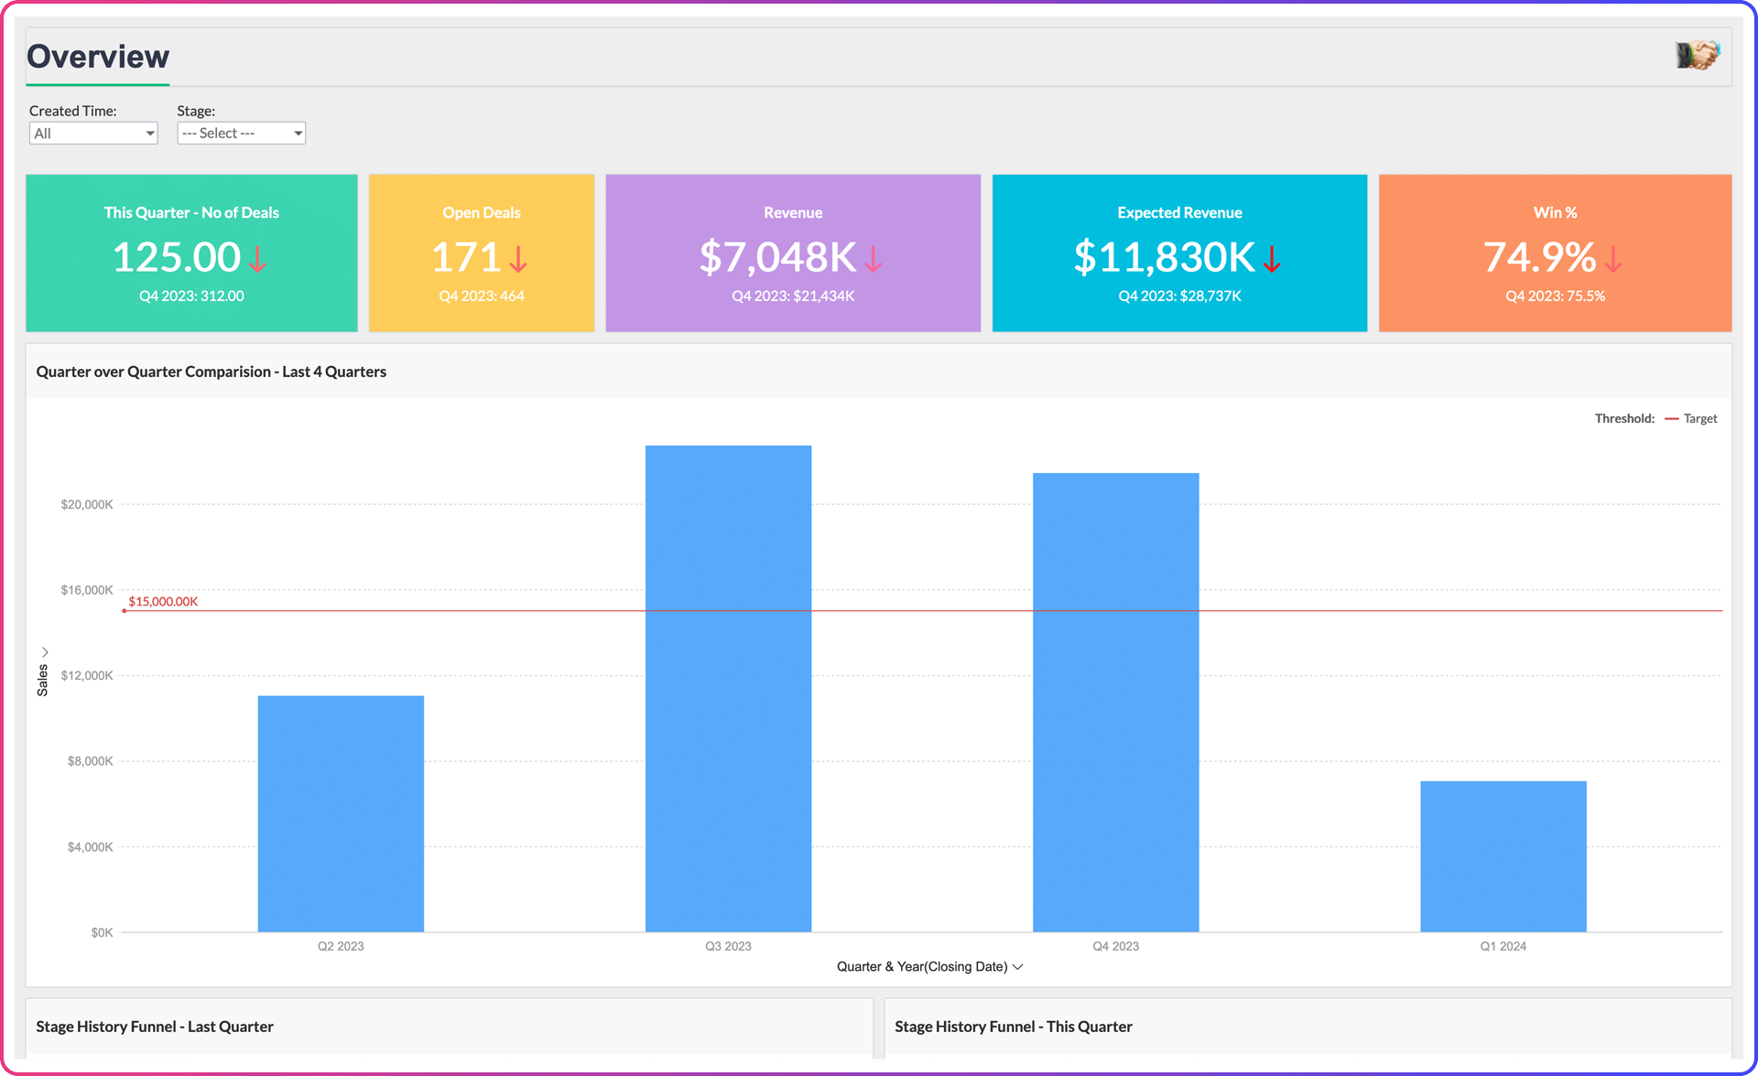Viewport: 1758px width, 1076px height.
Task: Open the Stage selection dropdown
Action: point(241,133)
